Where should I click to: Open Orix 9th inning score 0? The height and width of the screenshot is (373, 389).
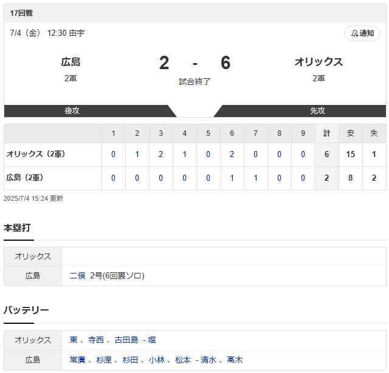tap(303, 154)
